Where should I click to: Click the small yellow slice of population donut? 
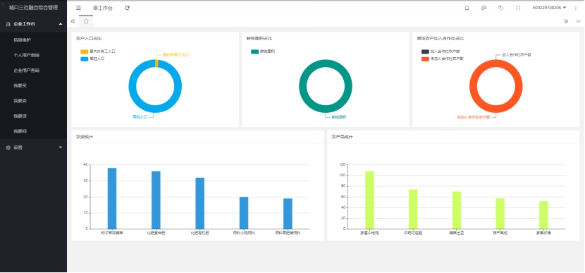(156, 63)
